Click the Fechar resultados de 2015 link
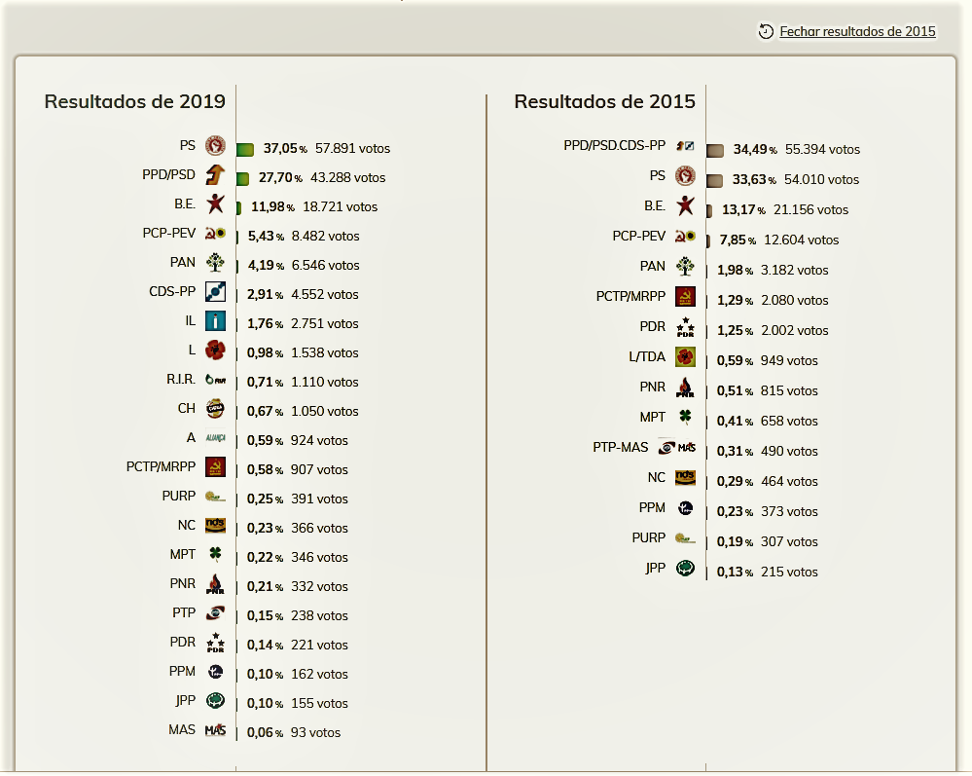Screen dimensions: 972x776 [x=857, y=32]
